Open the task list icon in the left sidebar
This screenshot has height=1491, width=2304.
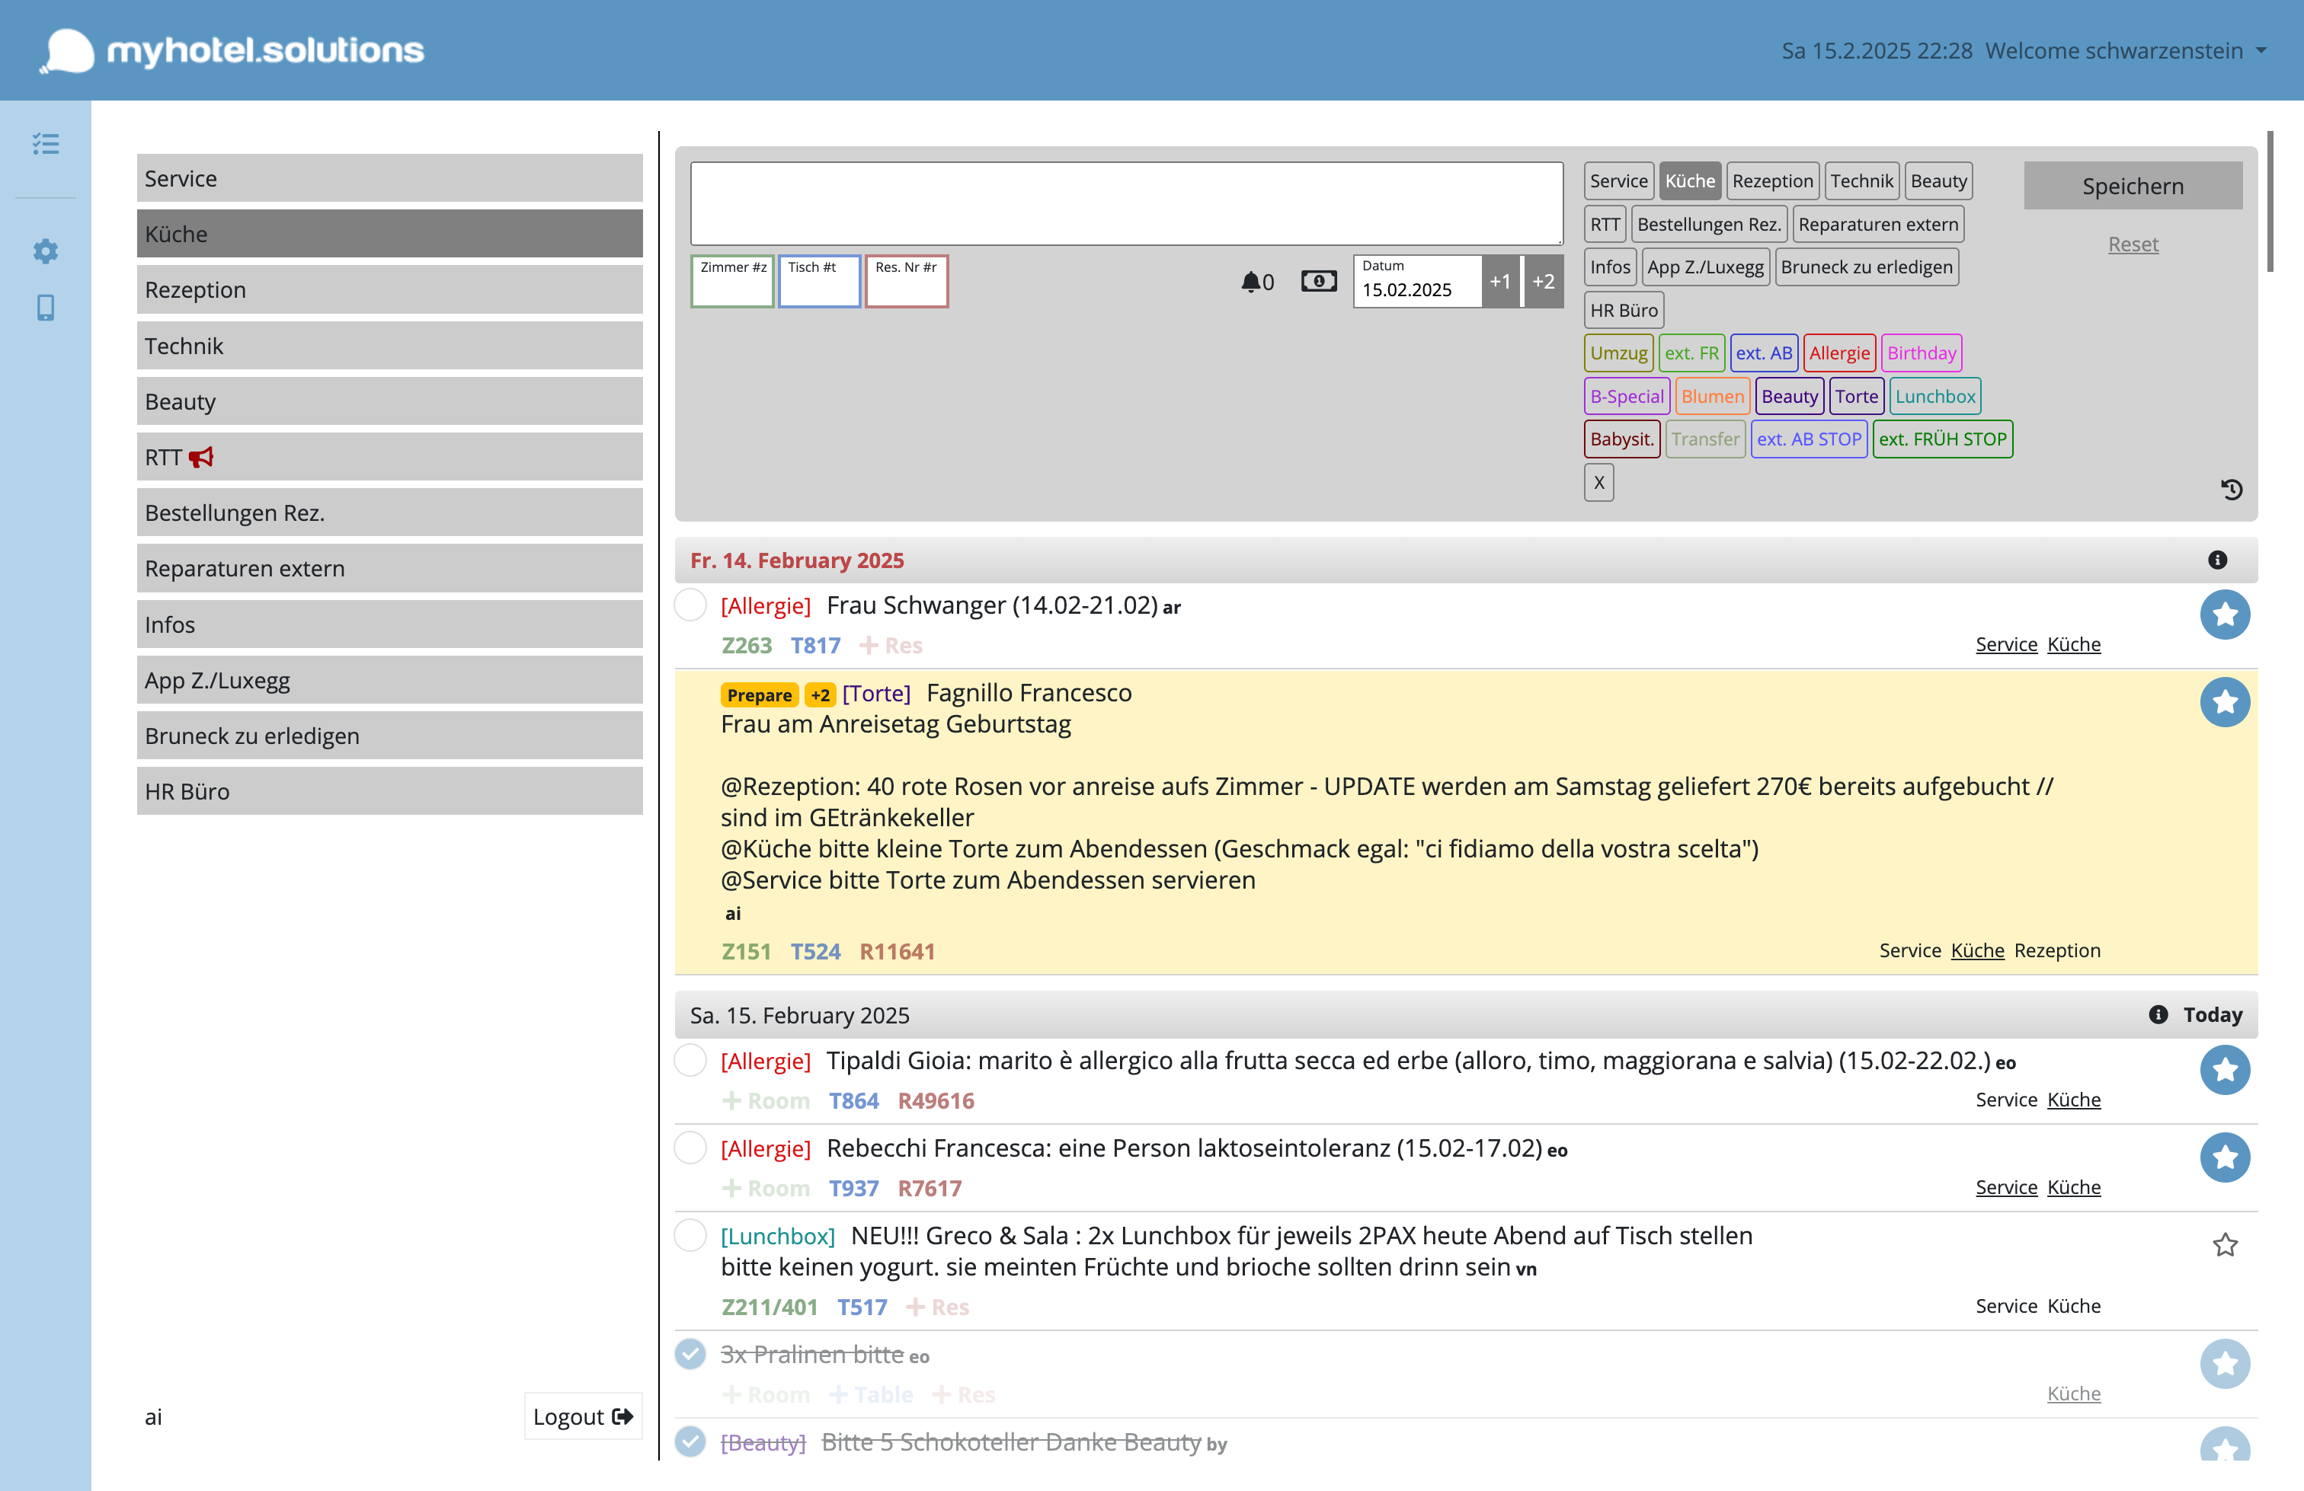tap(44, 143)
